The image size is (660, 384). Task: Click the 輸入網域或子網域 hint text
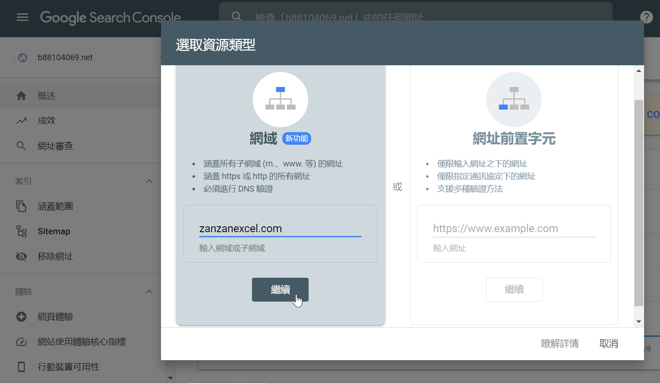[232, 248]
